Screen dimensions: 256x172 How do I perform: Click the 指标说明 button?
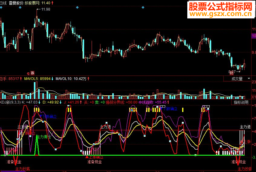[241, 103]
